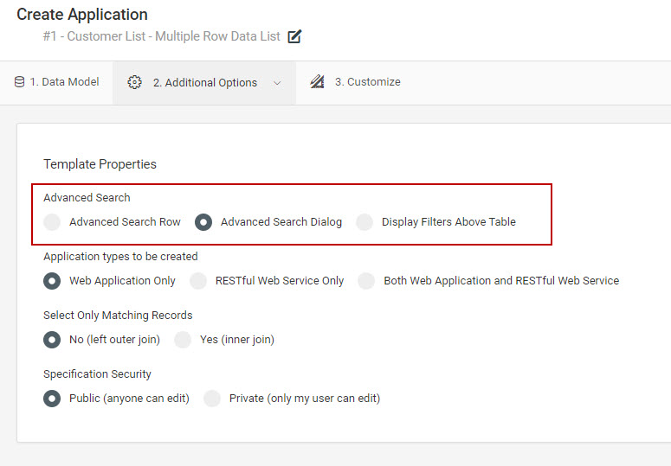Image resolution: width=671 pixels, height=466 pixels.
Task: Select Advanced Search Row radio option
Action: tap(52, 222)
